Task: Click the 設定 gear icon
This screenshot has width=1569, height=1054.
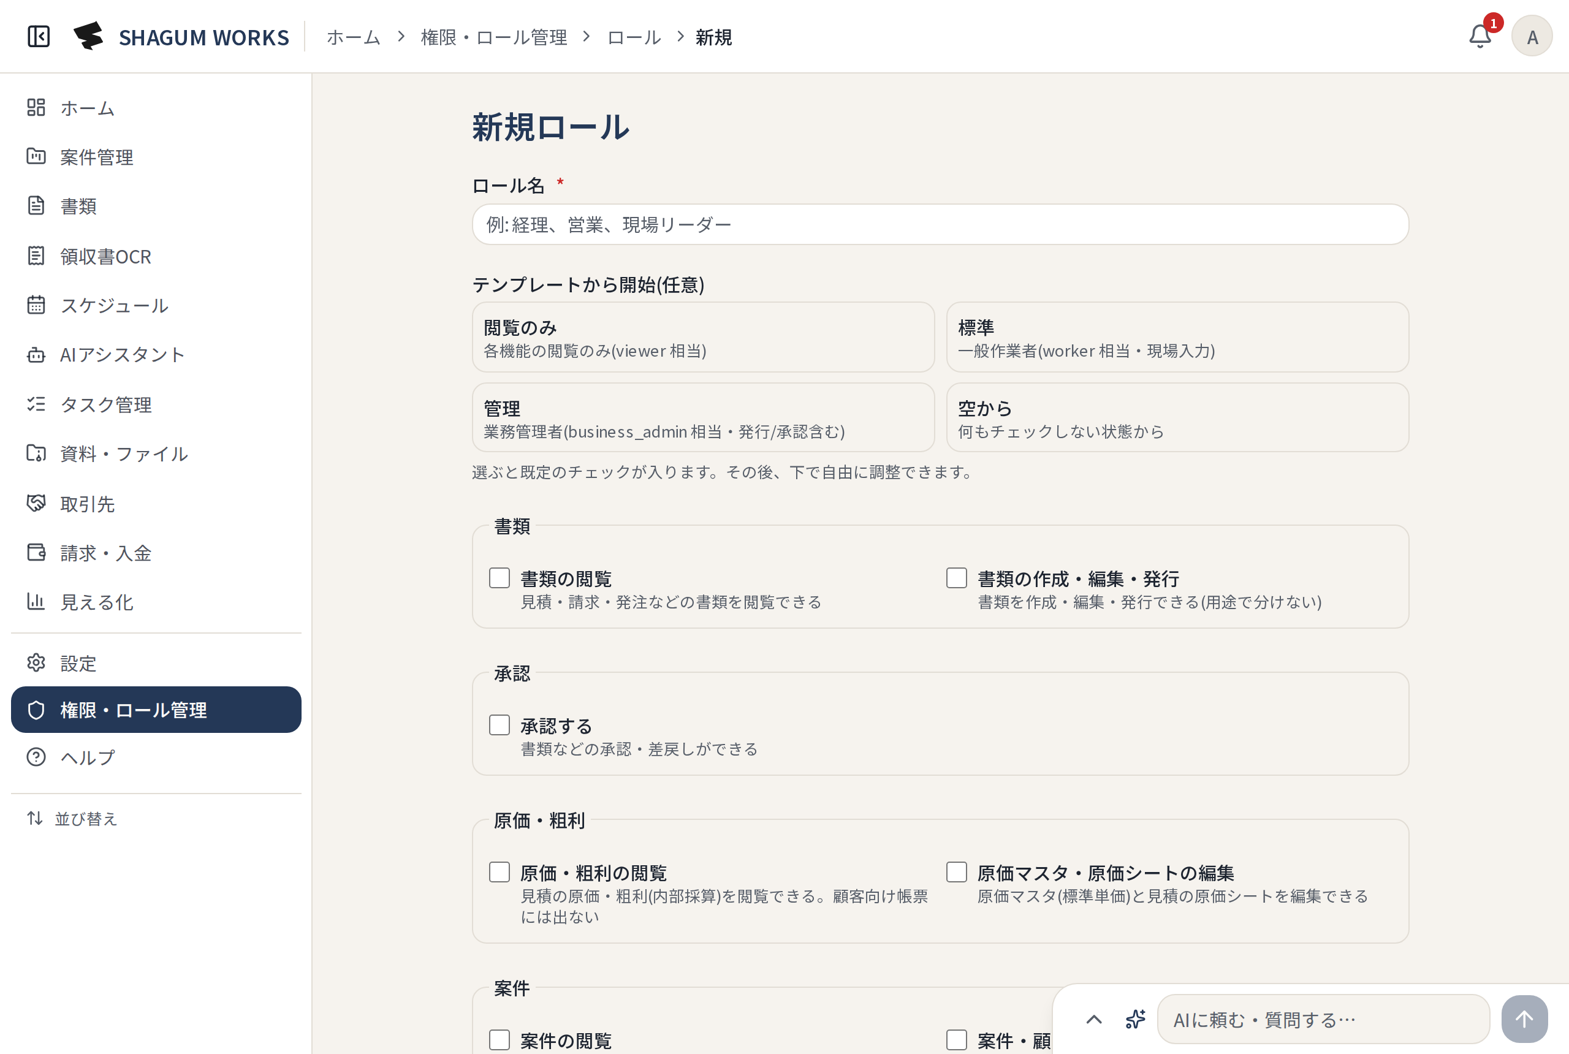Action: coord(36,663)
